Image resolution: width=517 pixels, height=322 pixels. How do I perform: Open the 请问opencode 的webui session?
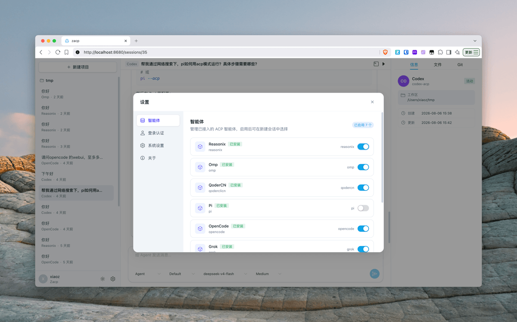tap(77, 160)
